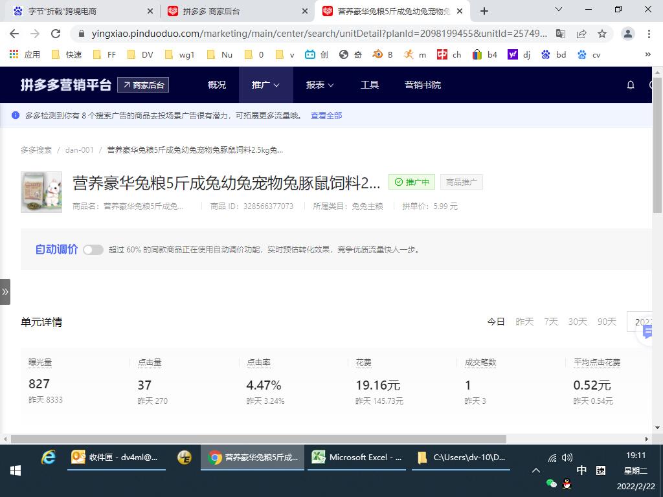The width and height of the screenshot is (663, 497).
Task: Toggle the 自动调价 switch
Action: tap(93, 250)
